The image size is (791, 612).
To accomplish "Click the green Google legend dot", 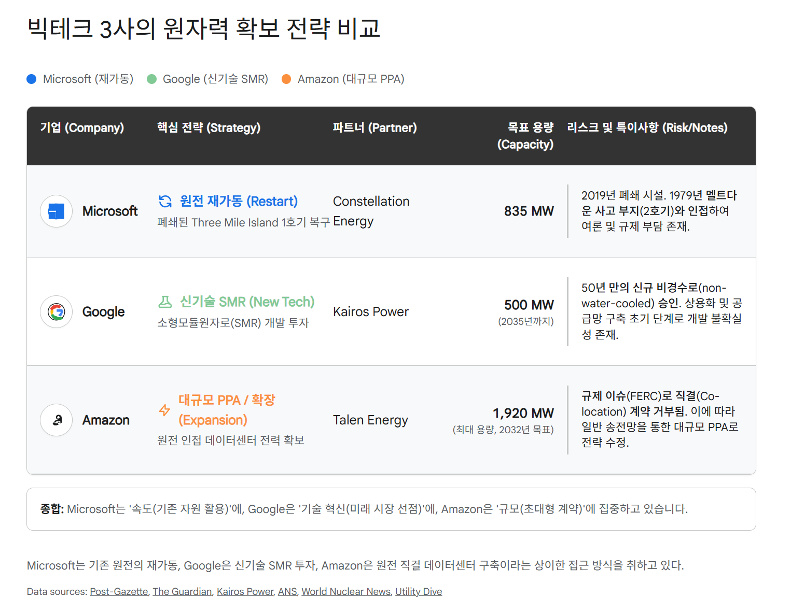I will tap(151, 79).
